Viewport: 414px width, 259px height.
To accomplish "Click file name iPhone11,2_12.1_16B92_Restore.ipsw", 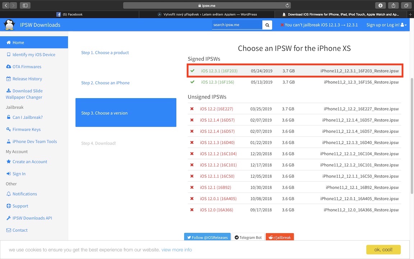I will point(362,187).
